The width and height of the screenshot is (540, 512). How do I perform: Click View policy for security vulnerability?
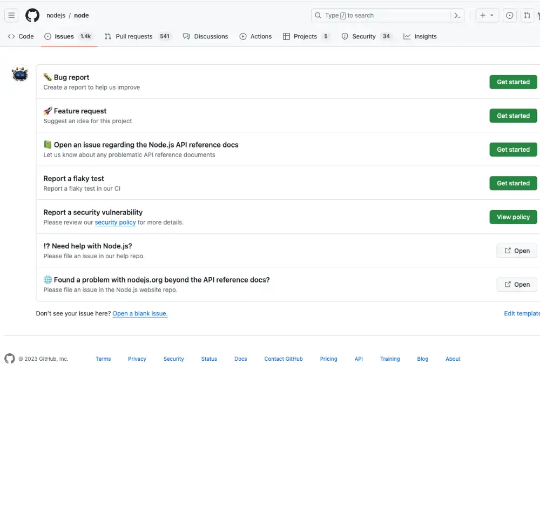point(513,217)
